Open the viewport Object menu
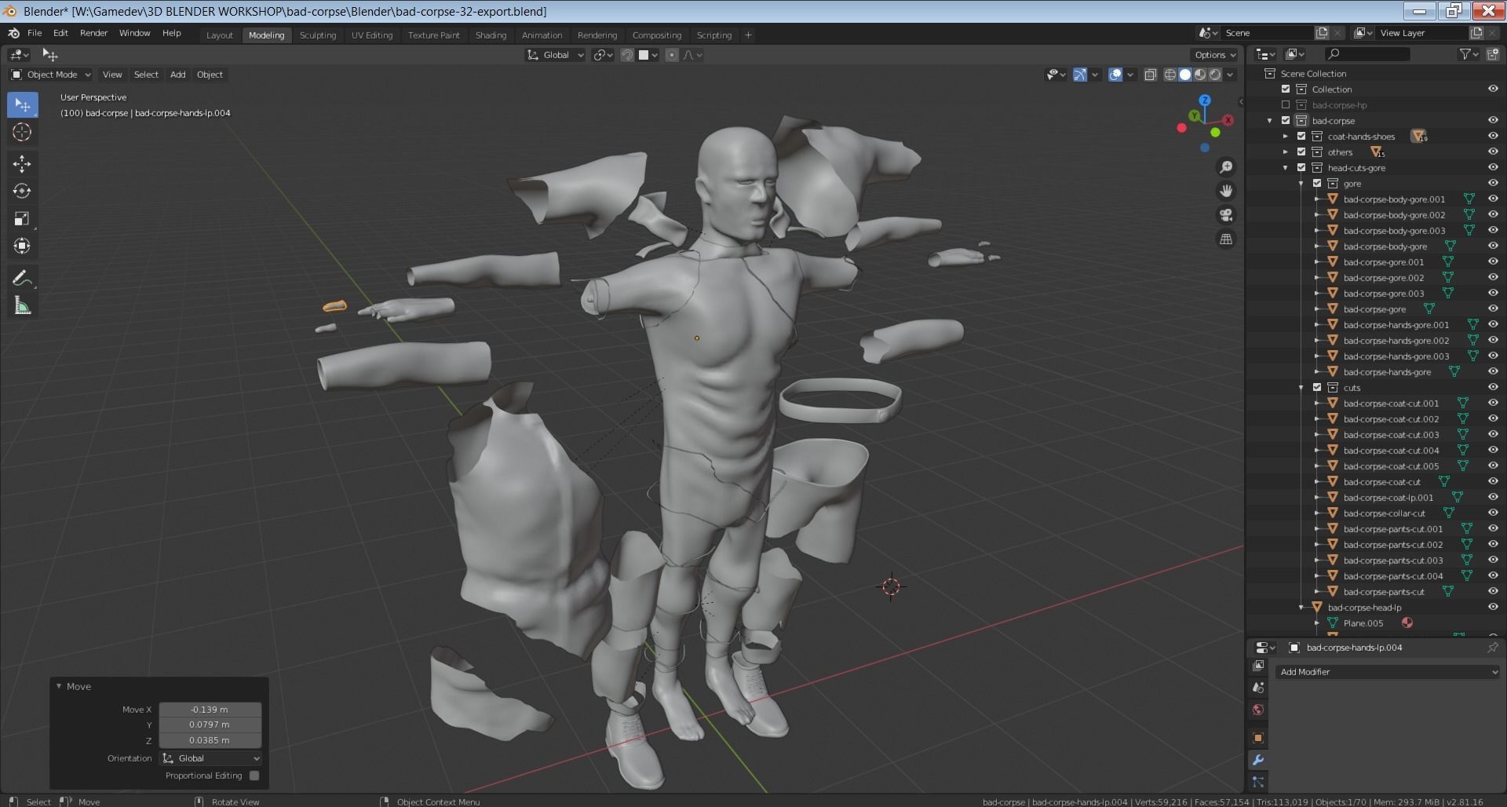 pyautogui.click(x=210, y=75)
